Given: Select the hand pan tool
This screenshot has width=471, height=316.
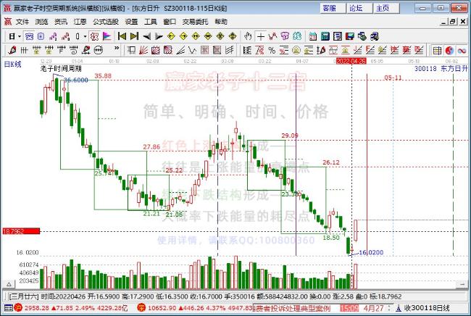Looking at the screenshot, I should [x=248, y=36].
